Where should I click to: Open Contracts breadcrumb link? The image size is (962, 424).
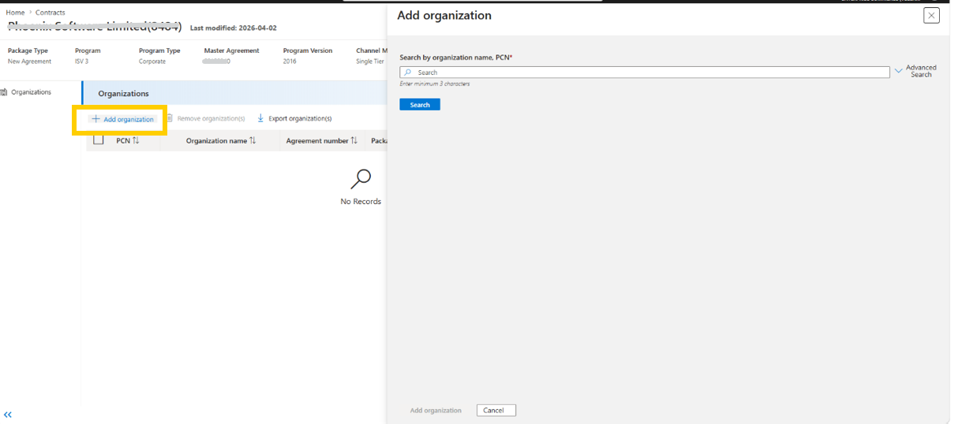point(51,13)
